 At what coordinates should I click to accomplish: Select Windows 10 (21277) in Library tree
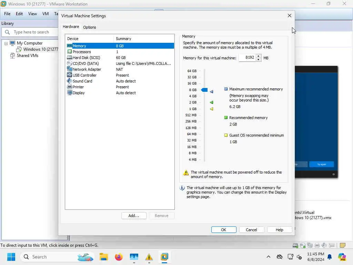[41, 49]
